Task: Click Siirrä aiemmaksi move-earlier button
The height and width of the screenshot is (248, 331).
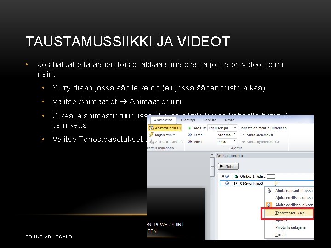Action: click(x=257, y=135)
